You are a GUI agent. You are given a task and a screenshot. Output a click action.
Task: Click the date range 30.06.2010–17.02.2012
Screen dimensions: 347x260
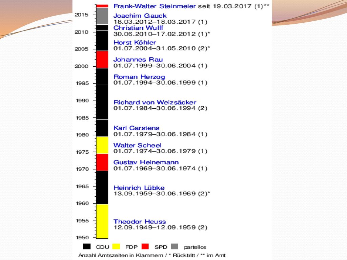[155, 34]
